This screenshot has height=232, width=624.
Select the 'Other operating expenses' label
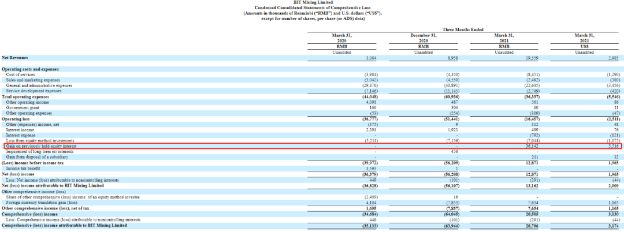(x=28, y=113)
